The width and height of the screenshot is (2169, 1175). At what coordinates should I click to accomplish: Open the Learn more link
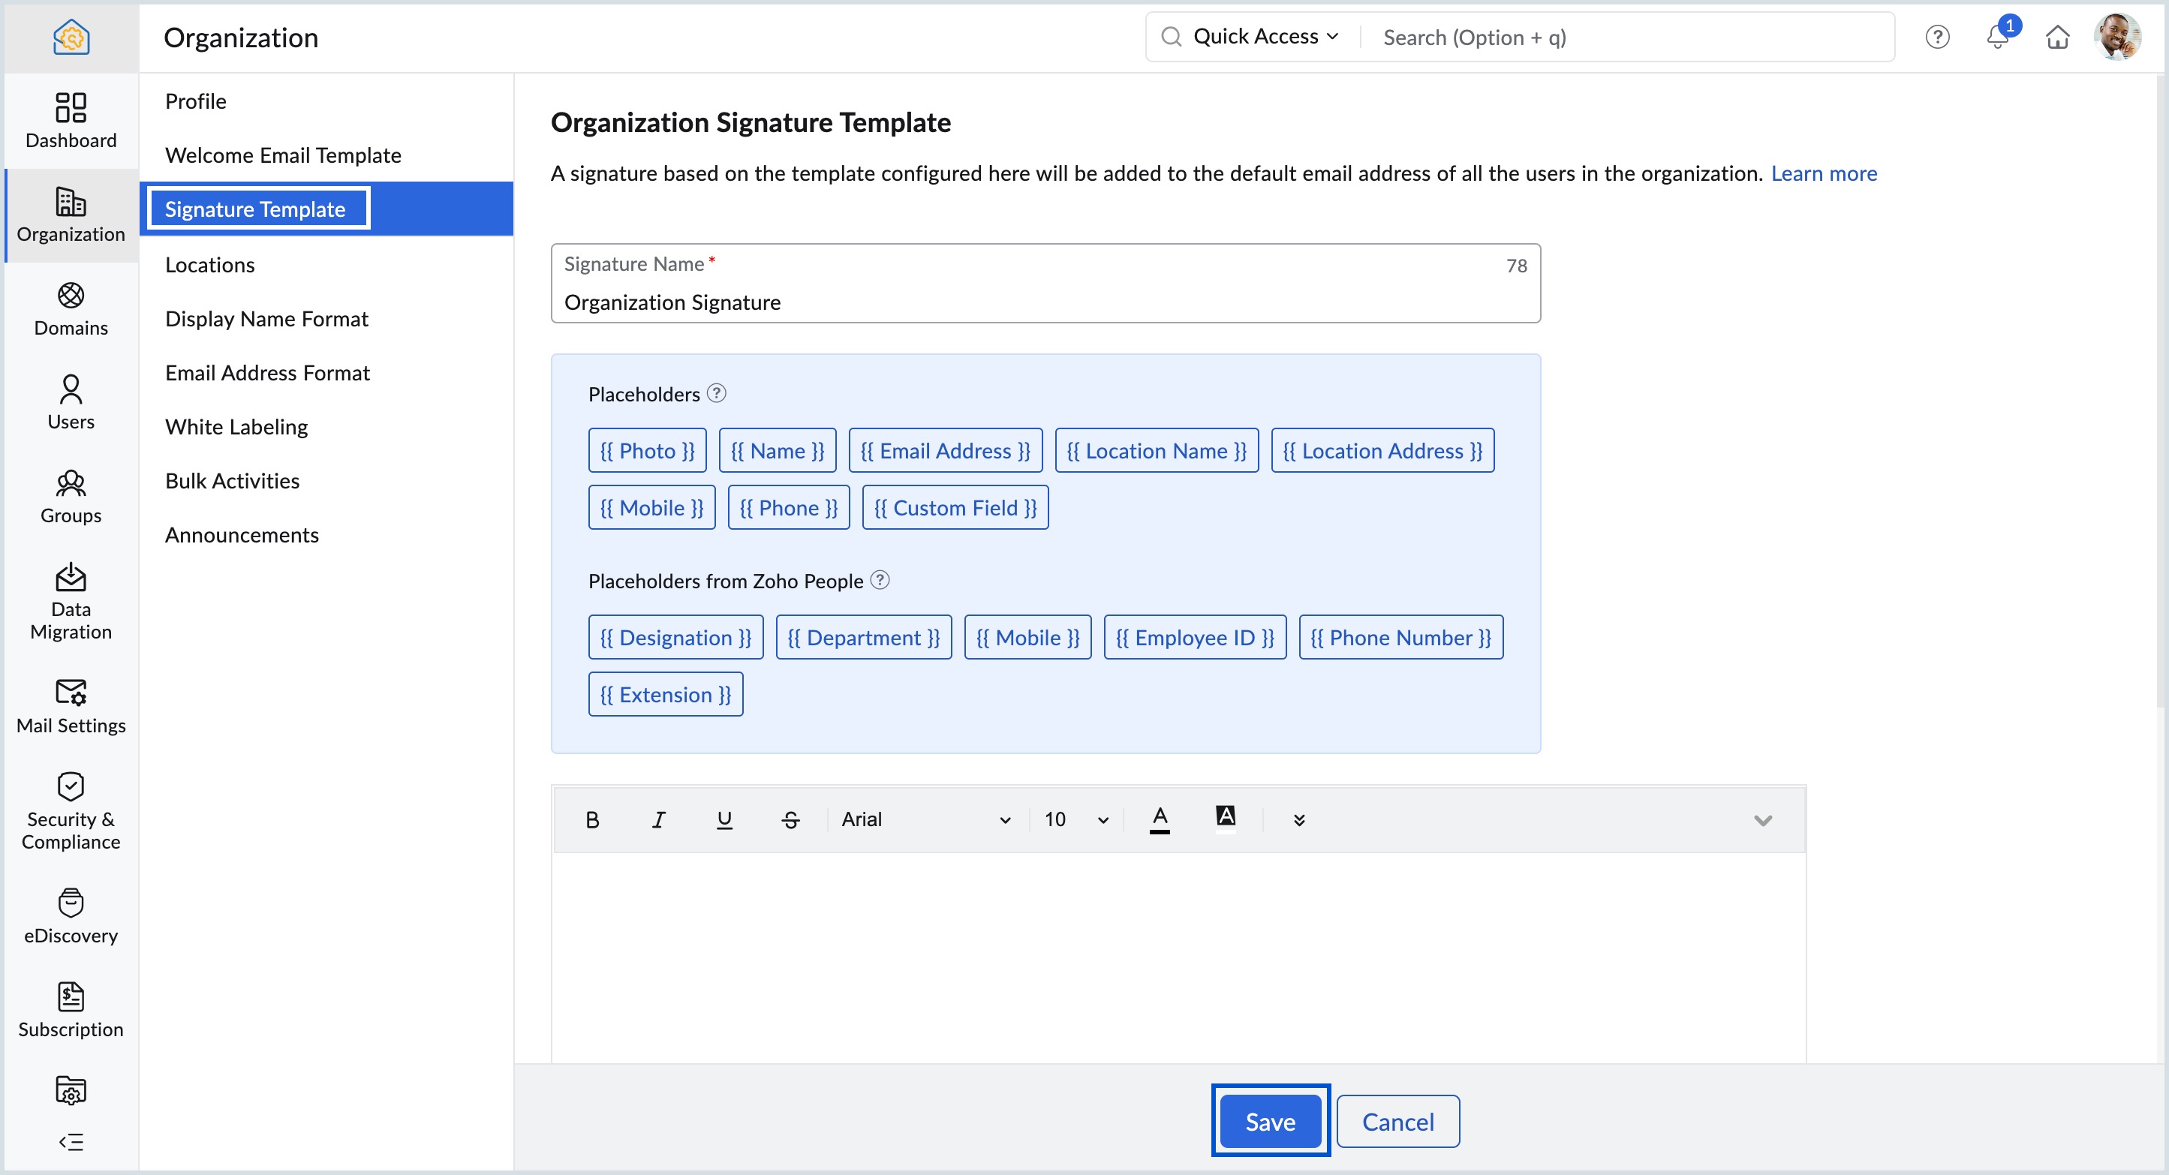1824,173
